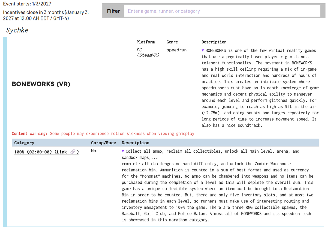Image resolution: width=327 pixels, height=229 pixels.
Task: Click the Platform column header
Action: pos(146,42)
